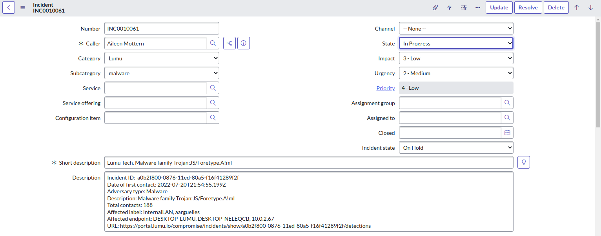Click the back arrow button
Image resolution: width=601 pixels, height=236 pixels.
[x=9, y=7]
